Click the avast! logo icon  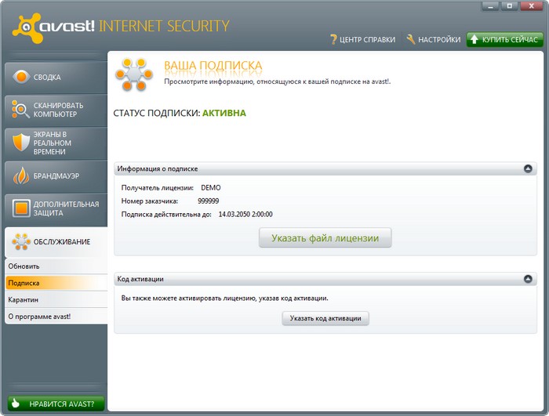click(x=27, y=28)
